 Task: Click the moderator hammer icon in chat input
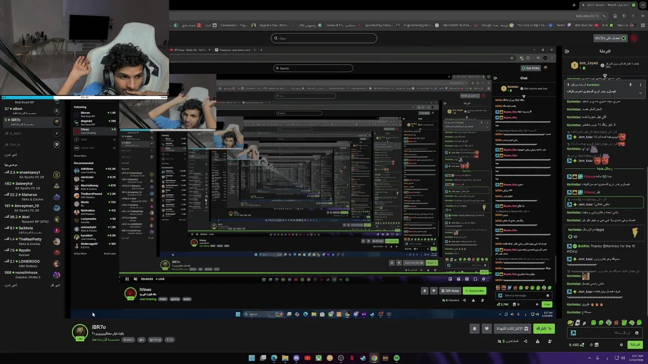coord(573,333)
